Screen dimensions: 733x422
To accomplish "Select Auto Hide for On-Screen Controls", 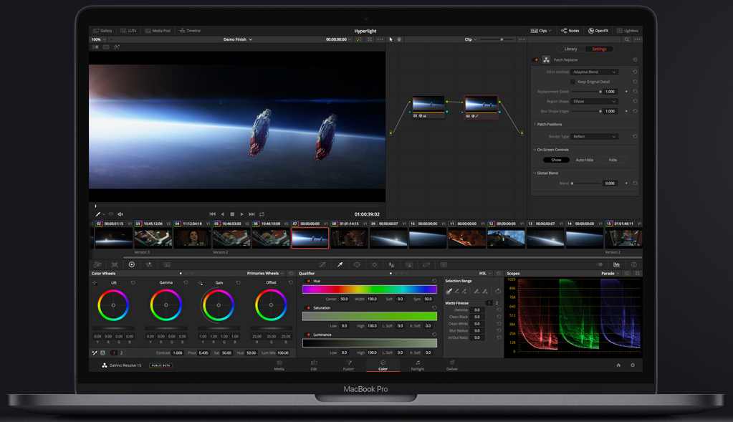I will click(585, 160).
